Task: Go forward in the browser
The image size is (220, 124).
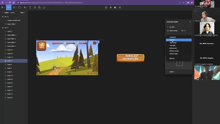Action: [6, 2]
